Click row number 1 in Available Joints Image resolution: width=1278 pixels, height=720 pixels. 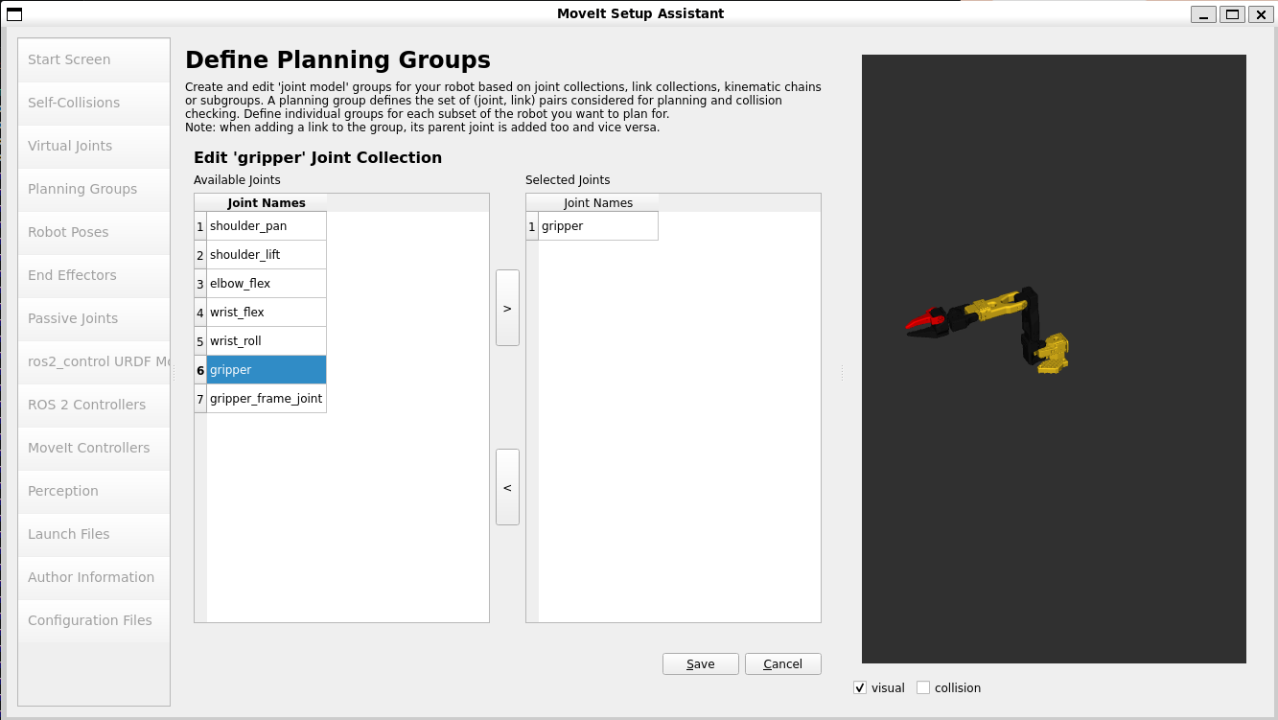[x=200, y=226]
